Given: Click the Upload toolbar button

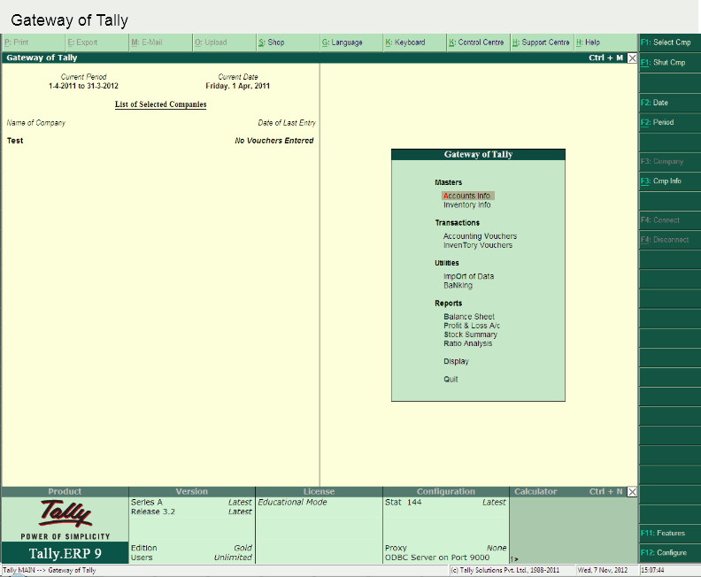Looking at the screenshot, I should click(x=225, y=42).
